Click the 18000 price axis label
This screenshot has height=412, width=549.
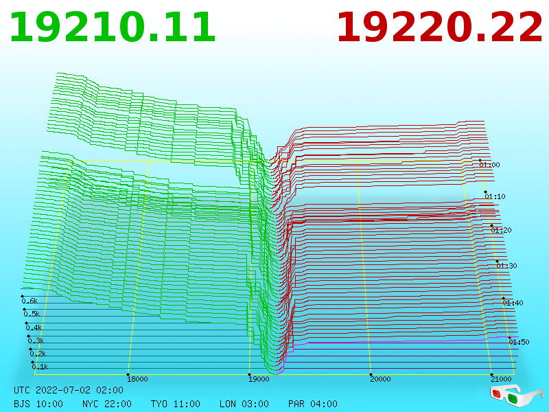137,379
